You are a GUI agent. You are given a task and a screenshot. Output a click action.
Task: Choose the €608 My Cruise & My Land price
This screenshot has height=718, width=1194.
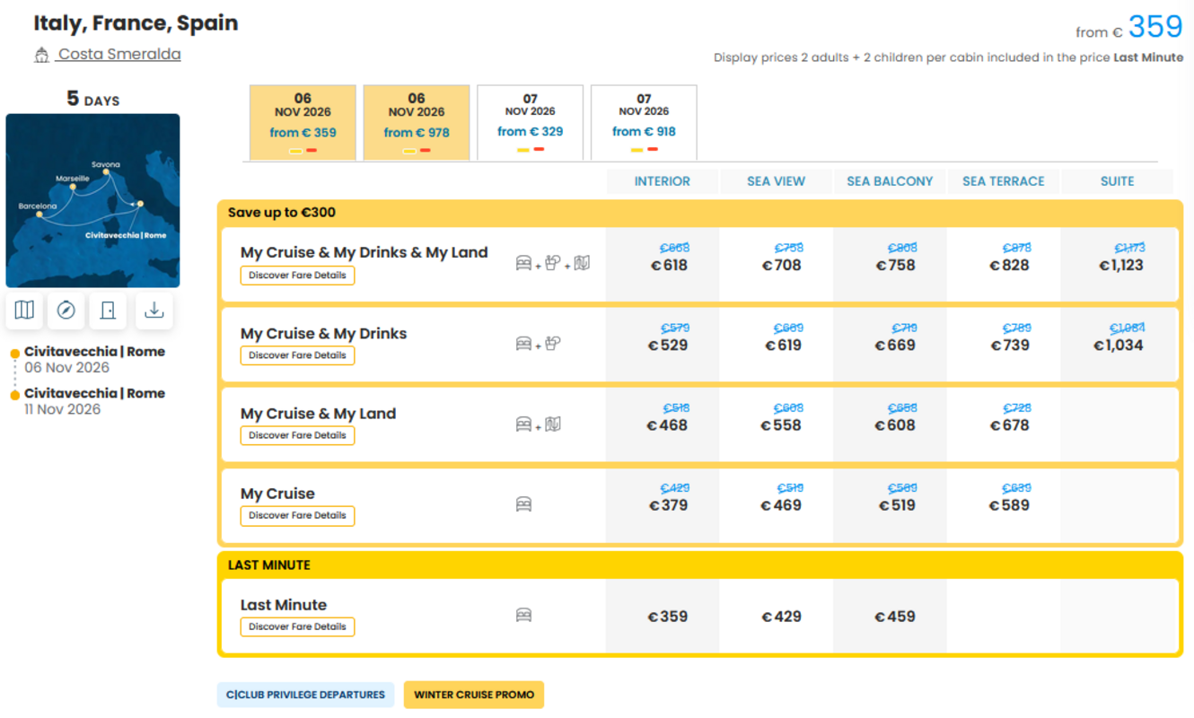[x=895, y=425]
